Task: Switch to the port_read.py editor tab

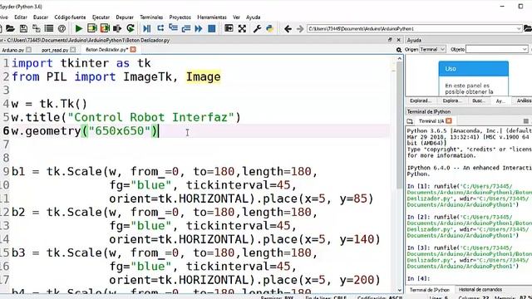Action: click(55, 50)
